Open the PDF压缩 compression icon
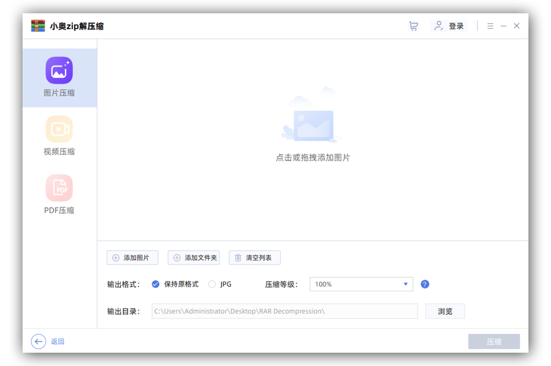The width and height of the screenshot is (551, 366). [x=59, y=188]
